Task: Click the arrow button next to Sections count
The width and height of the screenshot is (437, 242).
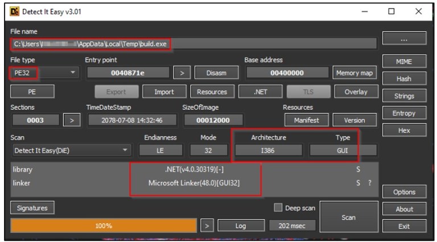Action: [72, 120]
